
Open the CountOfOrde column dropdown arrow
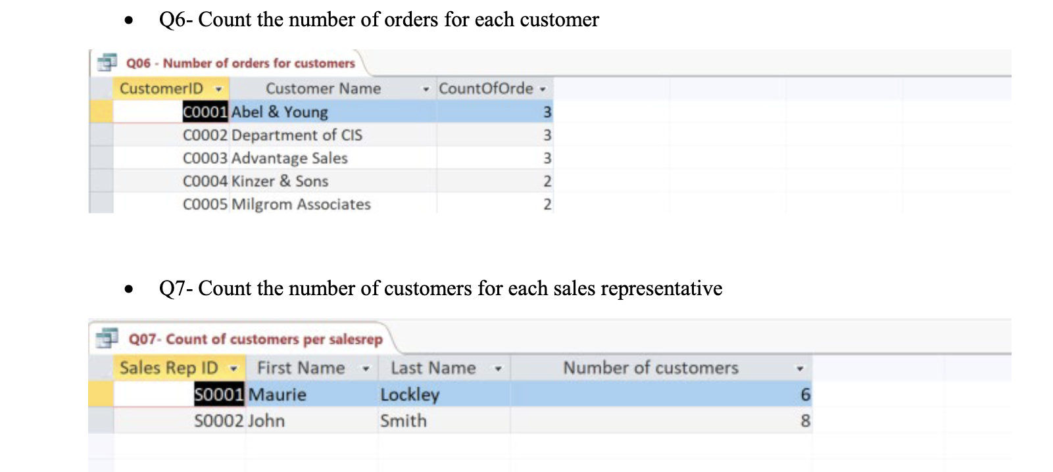tap(542, 89)
